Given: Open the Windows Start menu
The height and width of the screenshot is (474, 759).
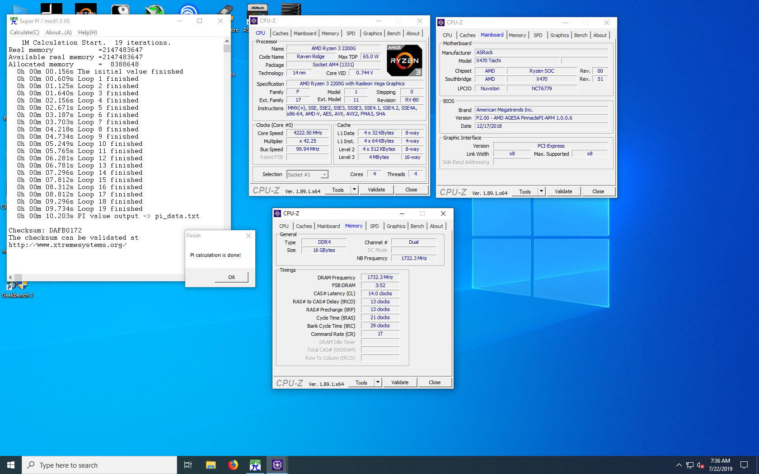Looking at the screenshot, I should [11, 465].
